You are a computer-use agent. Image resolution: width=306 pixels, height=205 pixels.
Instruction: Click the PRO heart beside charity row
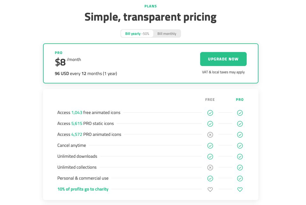[x=240, y=189]
